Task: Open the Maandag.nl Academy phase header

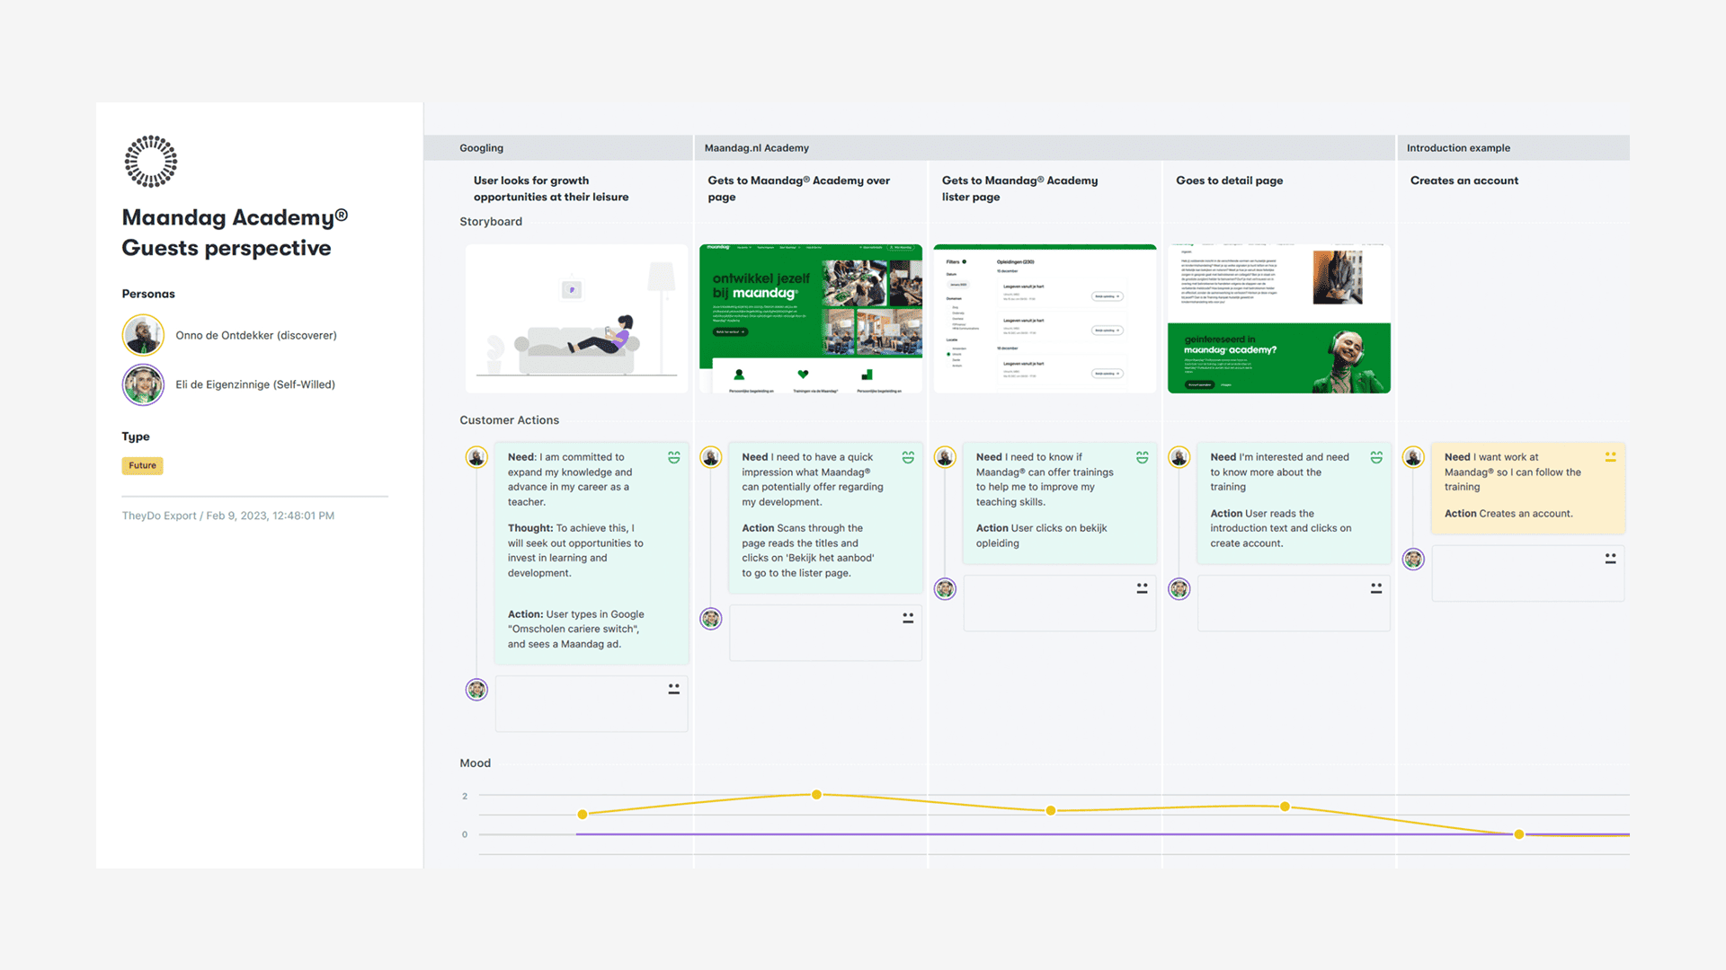Action: coord(756,148)
